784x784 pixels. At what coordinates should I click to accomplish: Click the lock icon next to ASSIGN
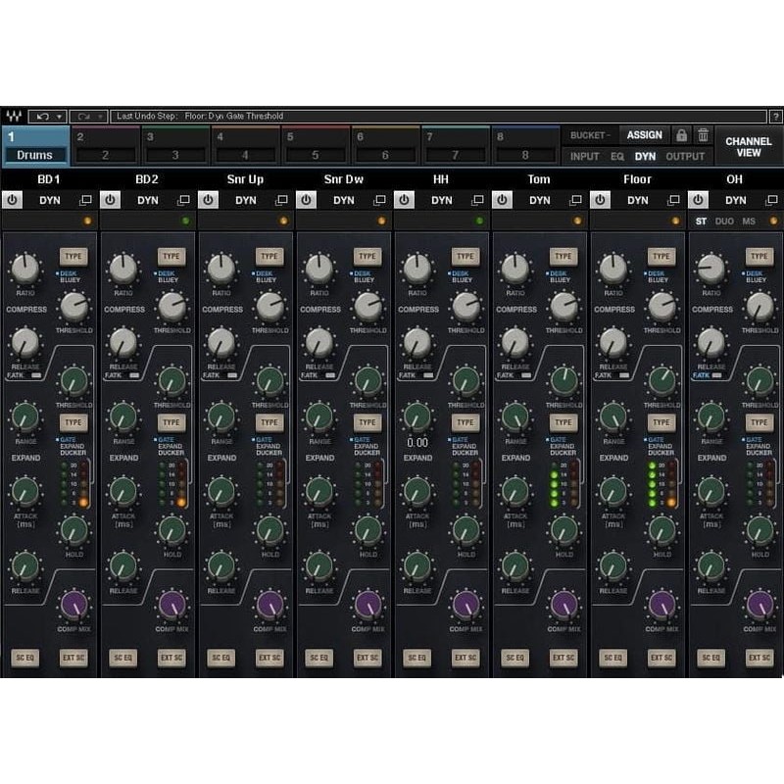(x=683, y=134)
